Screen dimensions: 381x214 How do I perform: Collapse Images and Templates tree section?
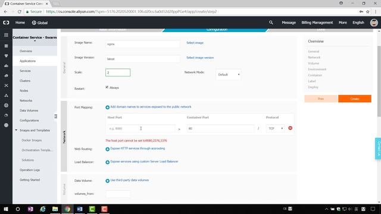tap(16, 130)
